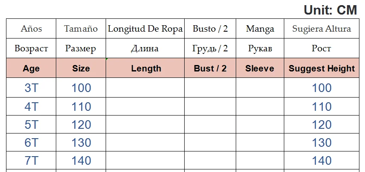This screenshot has height=172, width=365.
Task: Click the 'Sleeve' header cell
Action: point(260,68)
